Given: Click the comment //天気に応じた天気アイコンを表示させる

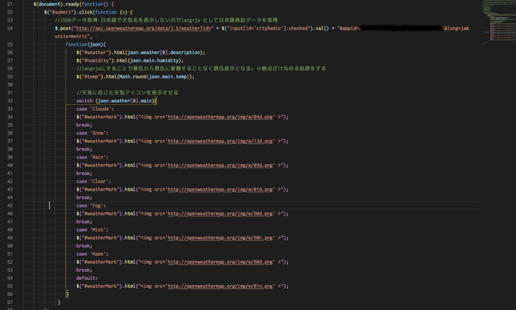Looking at the screenshot, I should click(x=127, y=93).
